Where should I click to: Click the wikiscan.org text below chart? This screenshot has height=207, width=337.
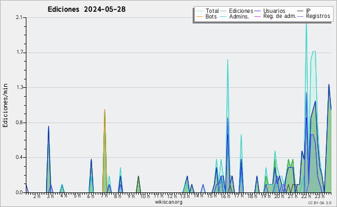click(x=168, y=202)
